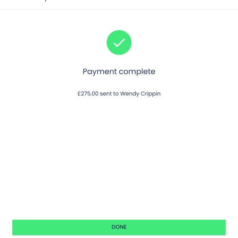
Task: Select the £275.00 amount text
Action: [x=88, y=94]
